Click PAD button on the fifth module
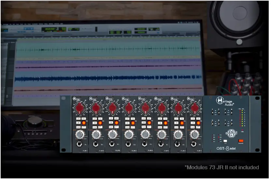This screenshot has width=271, height=179. (149, 119)
